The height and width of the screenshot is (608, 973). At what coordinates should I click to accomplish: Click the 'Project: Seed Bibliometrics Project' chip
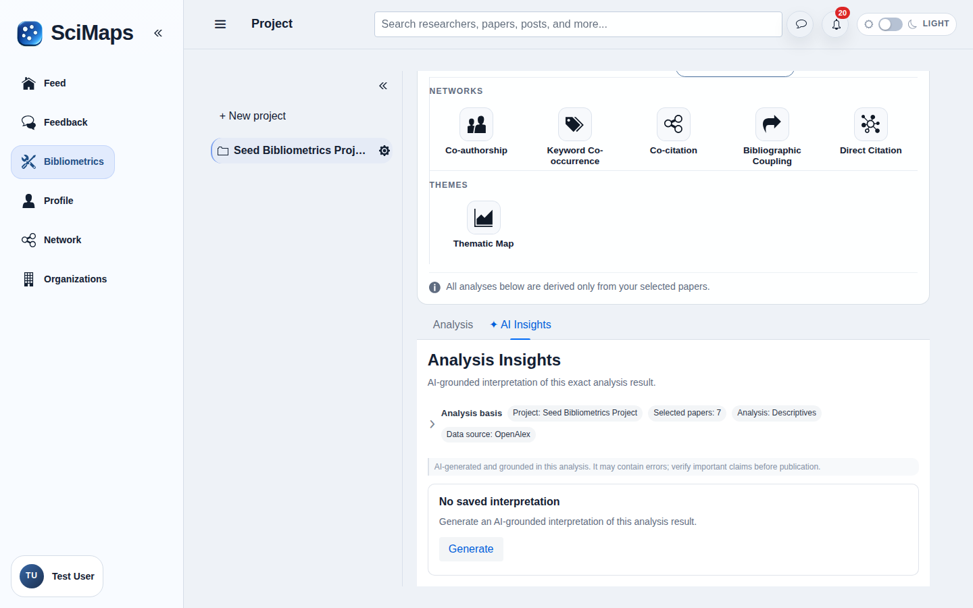point(575,413)
